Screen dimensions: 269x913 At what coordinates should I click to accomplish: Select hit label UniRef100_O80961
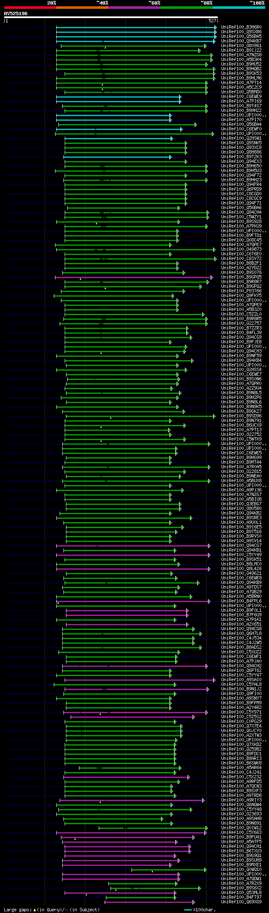(241, 46)
